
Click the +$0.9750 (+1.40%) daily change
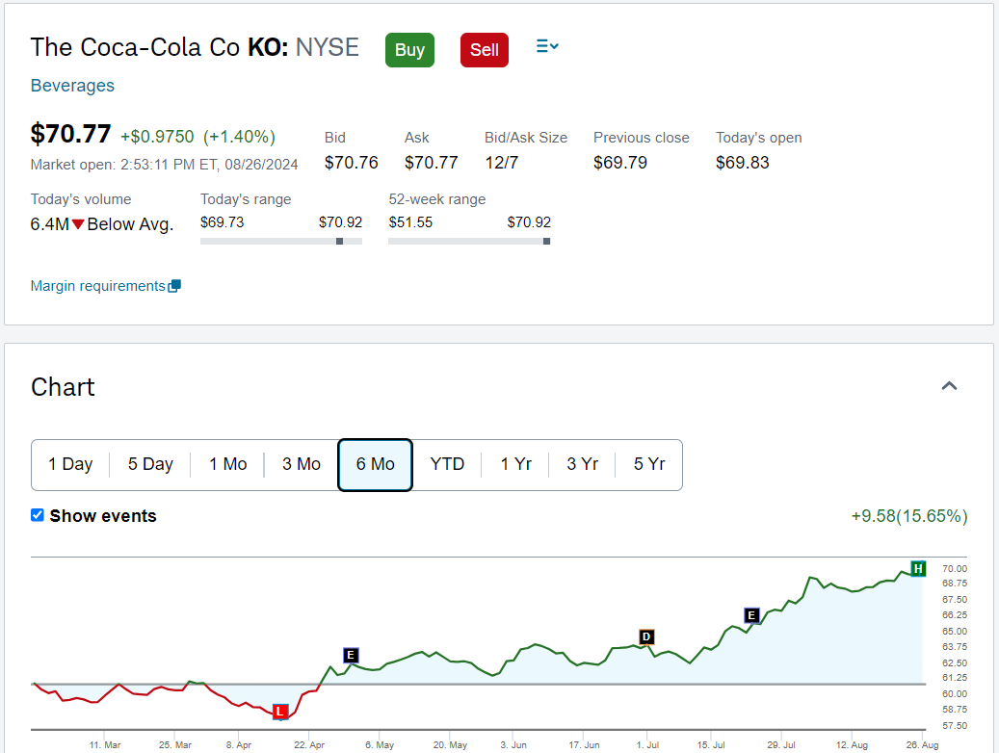198,137
